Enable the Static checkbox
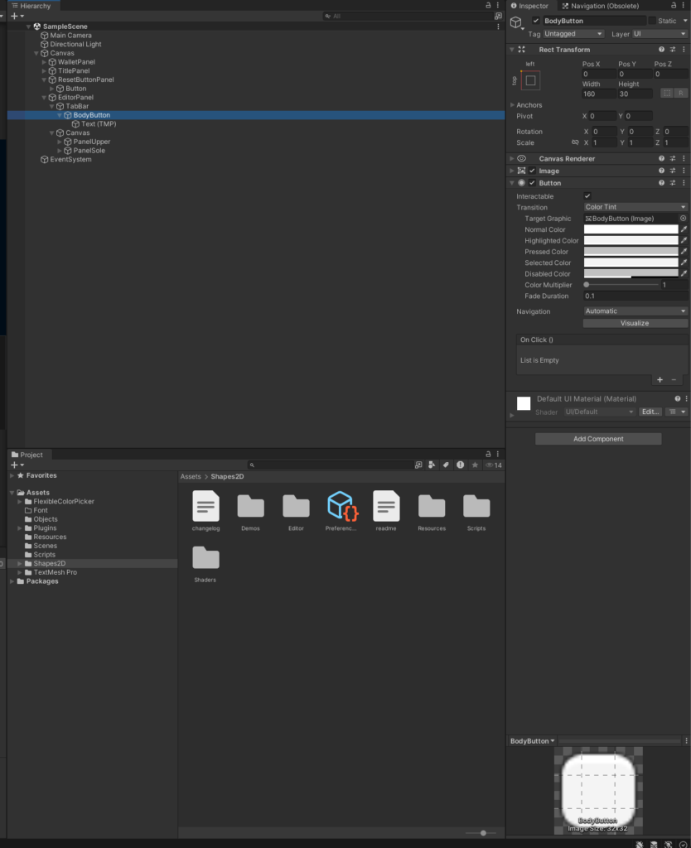Image resolution: width=691 pixels, height=848 pixels. point(652,21)
